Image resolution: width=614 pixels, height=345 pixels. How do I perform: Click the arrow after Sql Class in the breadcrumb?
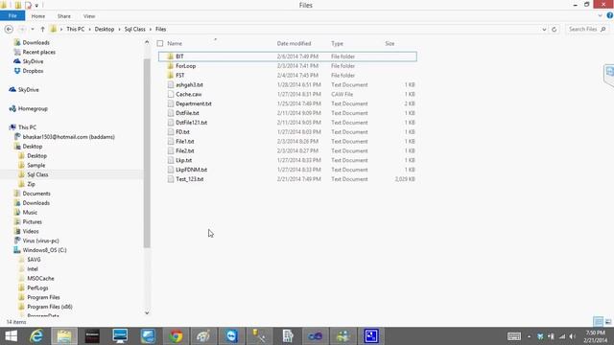click(x=151, y=30)
